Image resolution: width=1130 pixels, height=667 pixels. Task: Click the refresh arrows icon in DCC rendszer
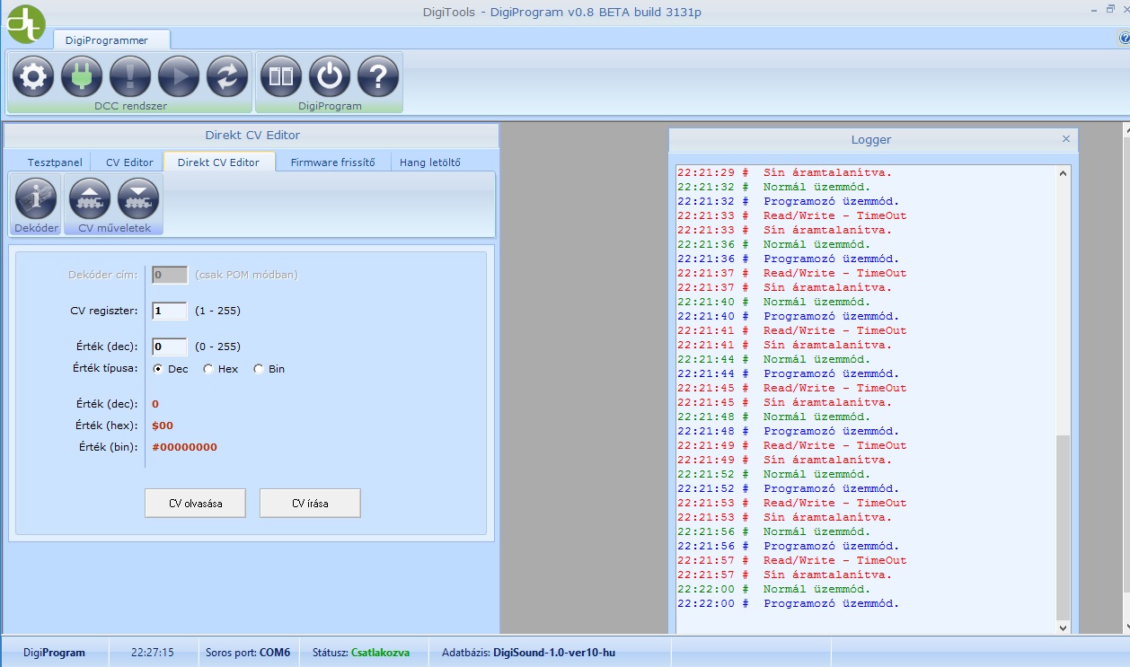point(227,76)
